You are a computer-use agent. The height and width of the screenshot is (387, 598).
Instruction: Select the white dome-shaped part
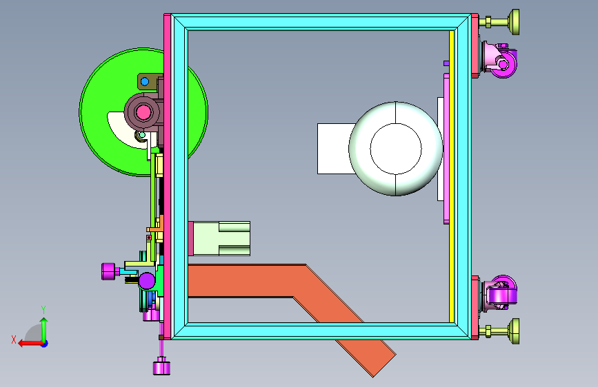[x=396, y=149]
